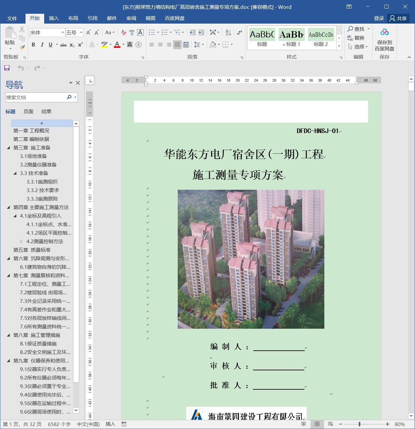
Task: Apply distributed alignment to the paragraph
Action: pyautogui.click(x=186, y=45)
